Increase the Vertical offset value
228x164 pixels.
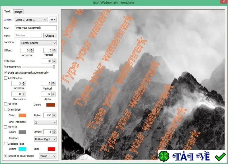(x=54, y=49)
